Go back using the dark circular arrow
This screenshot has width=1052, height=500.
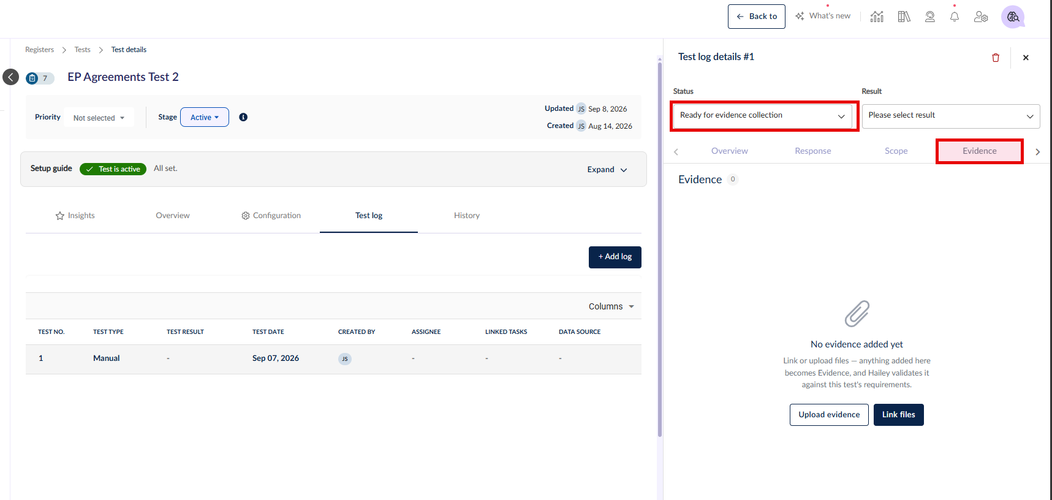click(10, 77)
